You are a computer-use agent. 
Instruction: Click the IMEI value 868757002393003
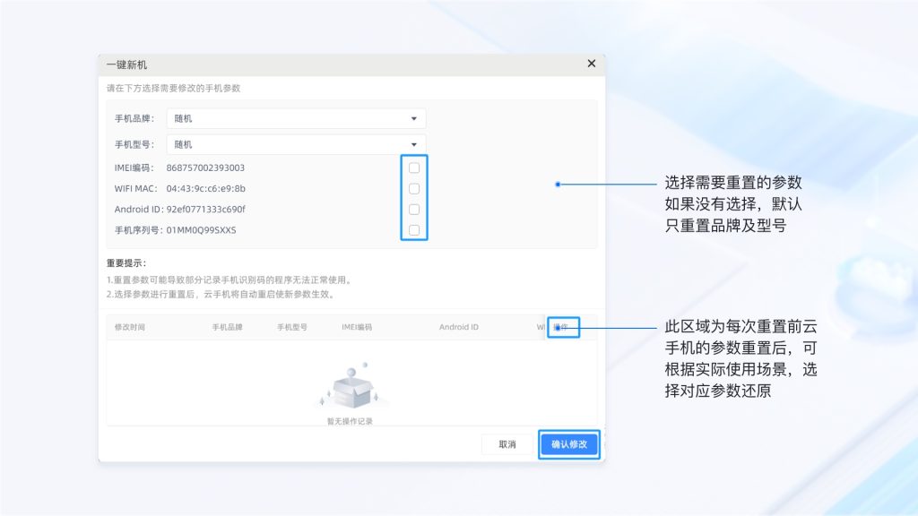tap(205, 168)
